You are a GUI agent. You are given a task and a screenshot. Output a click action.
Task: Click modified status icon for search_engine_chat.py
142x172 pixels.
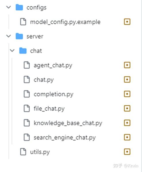tap(127, 137)
